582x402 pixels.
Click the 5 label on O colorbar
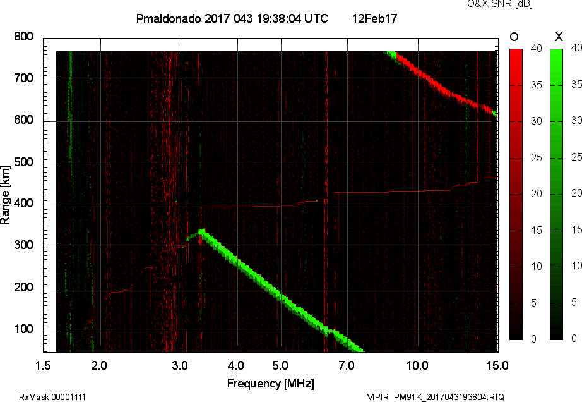pyautogui.click(x=533, y=303)
